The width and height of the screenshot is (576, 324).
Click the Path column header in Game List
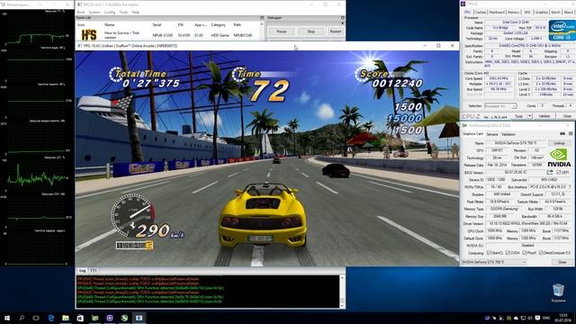(x=238, y=24)
